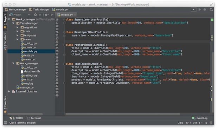
Task: Expand the views folder
Action: coord(18,39)
